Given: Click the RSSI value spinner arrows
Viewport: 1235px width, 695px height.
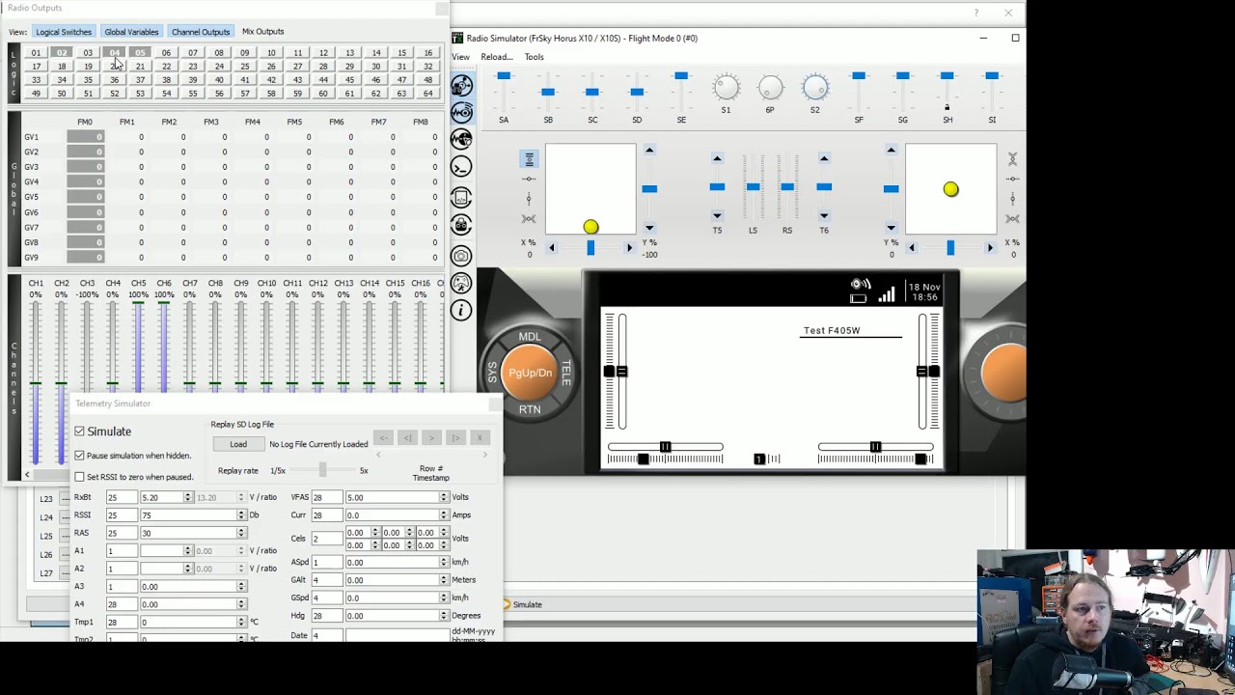Looking at the screenshot, I should point(241,515).
